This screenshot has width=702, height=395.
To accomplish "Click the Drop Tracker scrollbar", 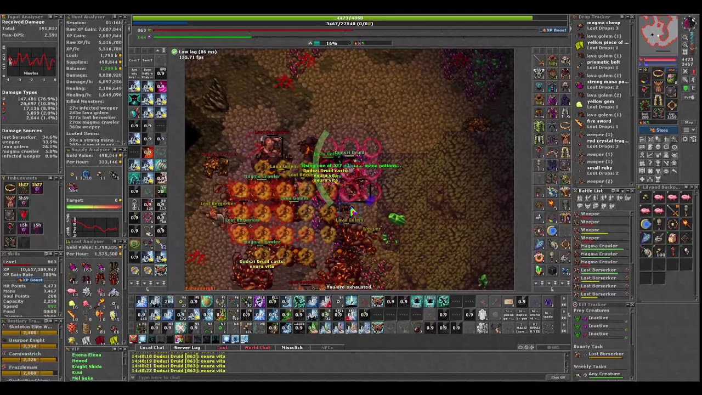I will click(x=632, y=101).
